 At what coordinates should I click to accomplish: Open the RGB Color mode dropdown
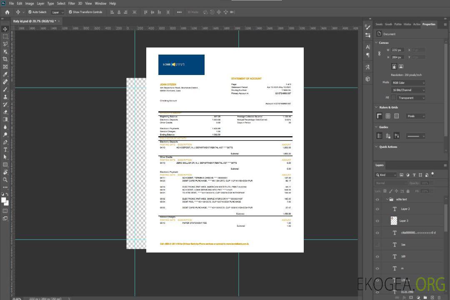tap(408, 83)
